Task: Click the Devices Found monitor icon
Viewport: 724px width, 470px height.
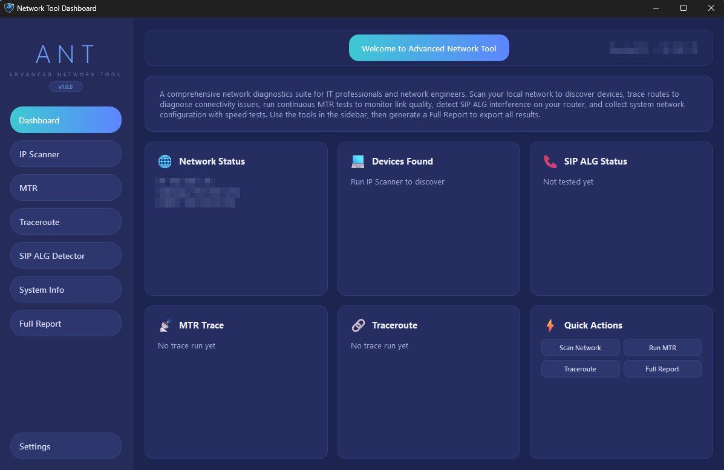Action: coord(357,161)
